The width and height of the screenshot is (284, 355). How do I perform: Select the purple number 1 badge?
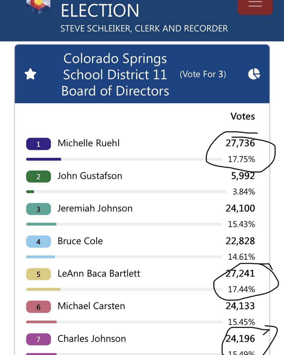(x=38, y=144)
